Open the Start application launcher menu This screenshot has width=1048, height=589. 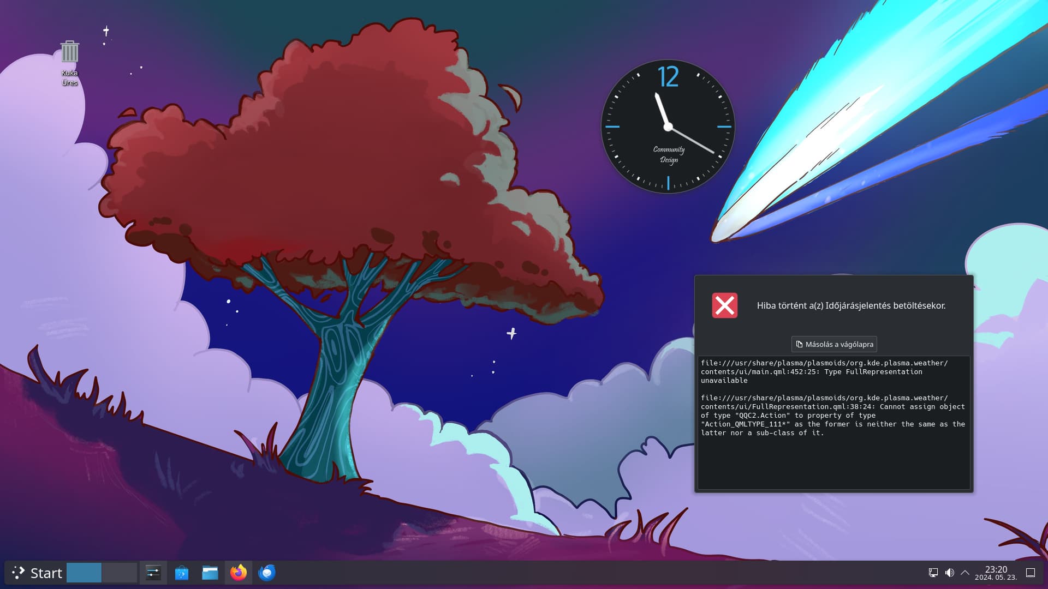click(x=37, y=573)
